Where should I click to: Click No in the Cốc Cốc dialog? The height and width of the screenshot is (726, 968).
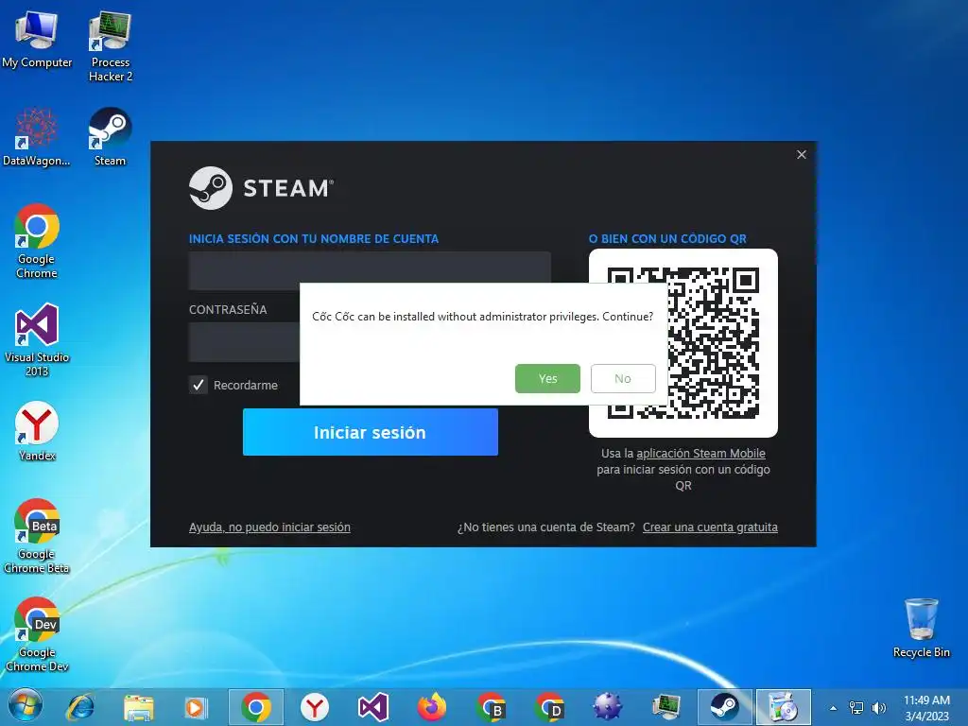coord(623,378)
